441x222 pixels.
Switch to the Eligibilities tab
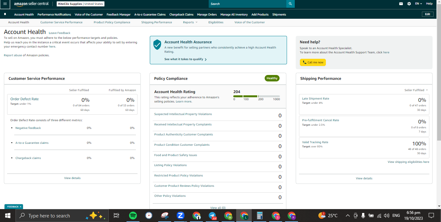pyautogui.click(x=216, y=22)
